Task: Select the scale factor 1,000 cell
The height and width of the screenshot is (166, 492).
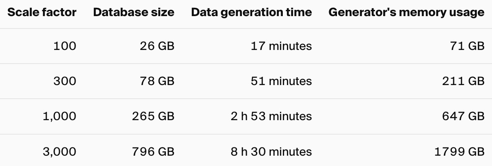Action: coord(59,116)
